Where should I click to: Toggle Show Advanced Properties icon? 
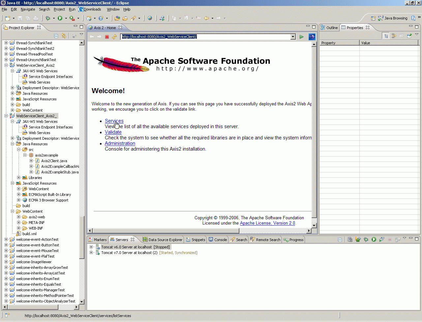click(x=394, y=36)
